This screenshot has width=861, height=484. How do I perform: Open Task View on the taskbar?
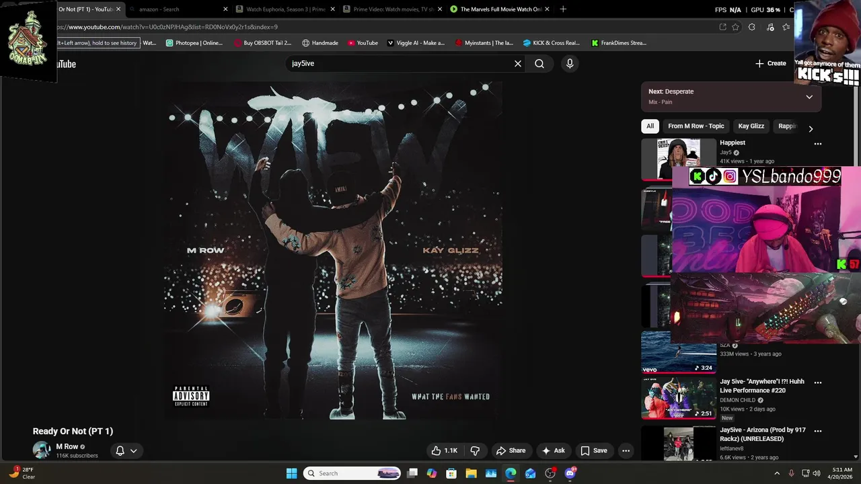[x=412, y=473]
